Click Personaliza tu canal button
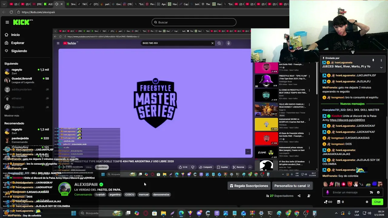Viewport: 388px width, 218px height. [292, 186]
